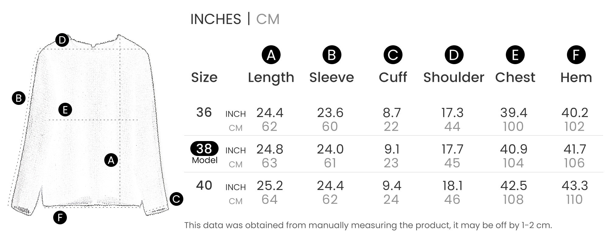Click the E icon above Chest
Image resolution: width=608 pixels, height=245 pixels.
[x=515, y=55]
